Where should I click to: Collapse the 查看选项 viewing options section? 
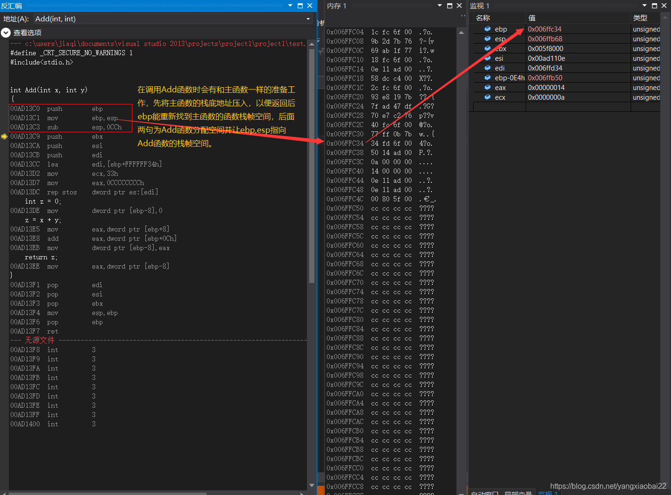coord(6,32)
